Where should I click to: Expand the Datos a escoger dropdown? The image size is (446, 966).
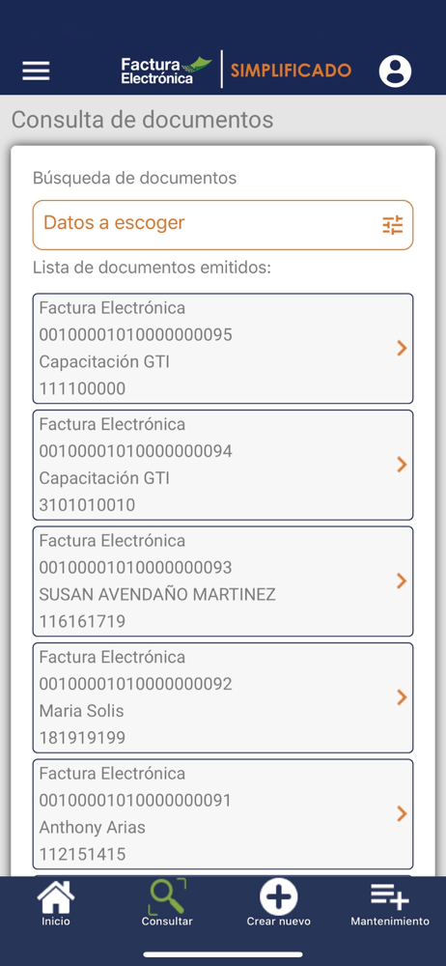pyautogui.click(x=223, y=225)
